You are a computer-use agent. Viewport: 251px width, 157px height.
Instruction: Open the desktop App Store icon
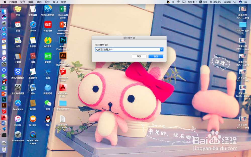[x=18, y=103]
